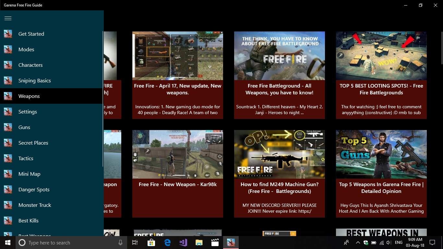443x249 pixels.
Task: Open the Get Started section
Action: [x=51, y=34]
